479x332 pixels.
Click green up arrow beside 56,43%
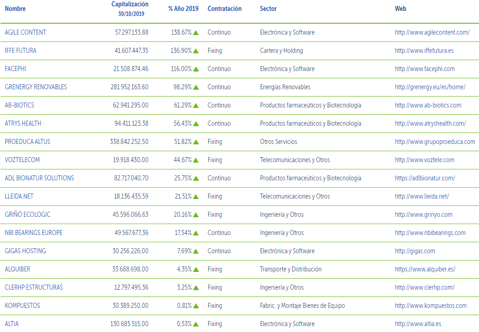point(196,124)
